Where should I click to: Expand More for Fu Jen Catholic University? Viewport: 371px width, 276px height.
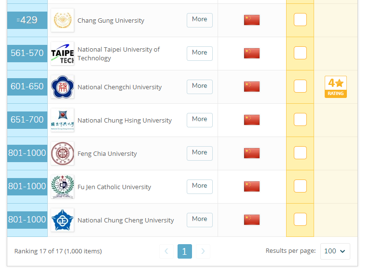pos(199,187)
